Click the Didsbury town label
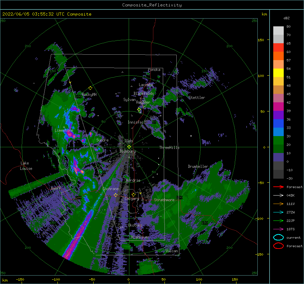Screen dimensions: 304x284 [x=128, y=151]
